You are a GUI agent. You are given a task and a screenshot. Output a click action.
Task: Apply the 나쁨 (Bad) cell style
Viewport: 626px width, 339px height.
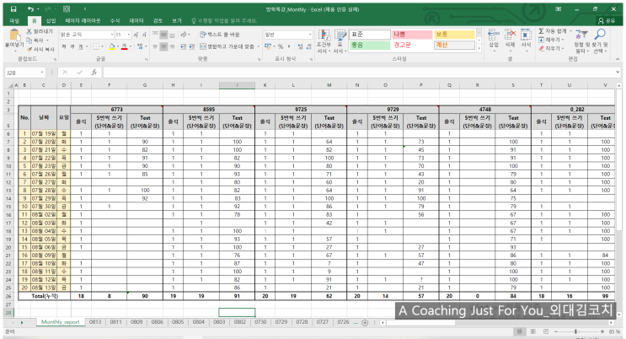click(412, 35)
